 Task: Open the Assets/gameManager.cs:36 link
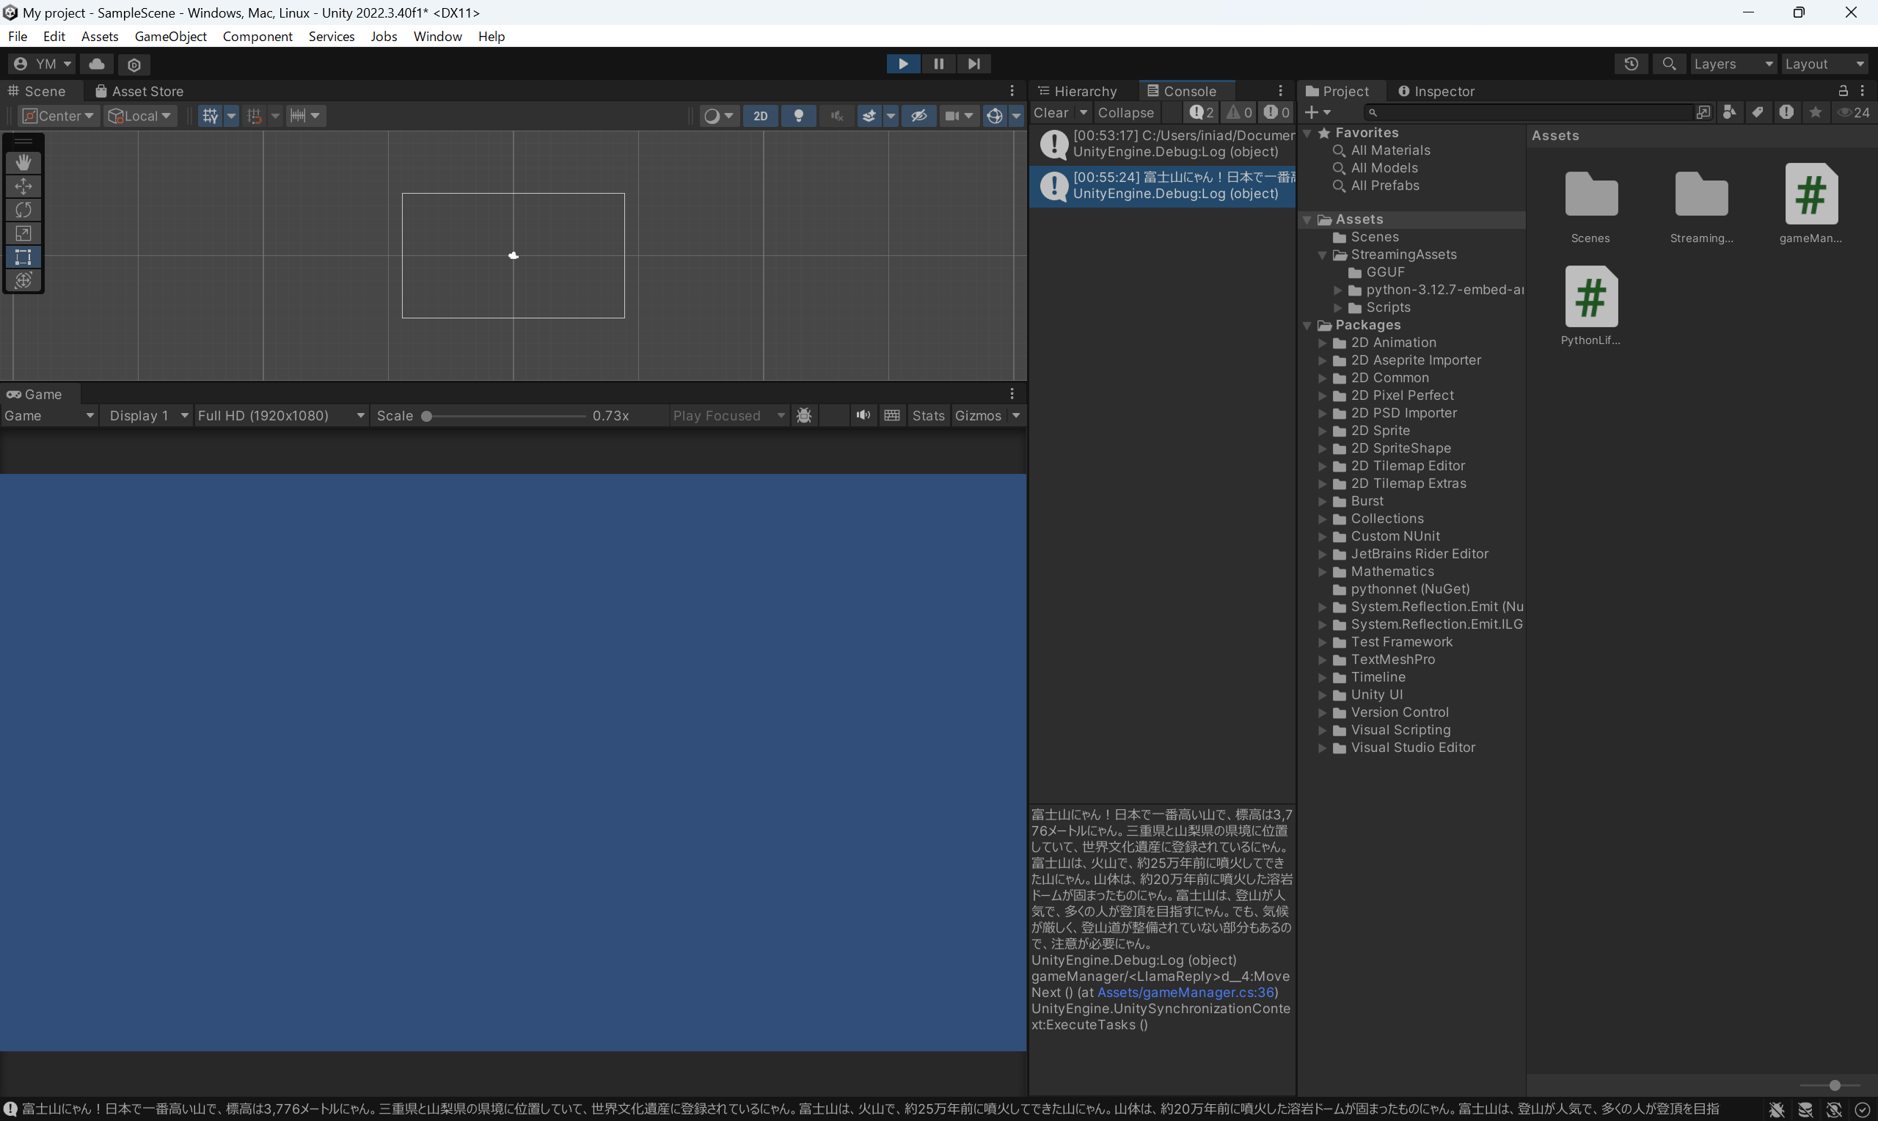coord(1185,992)
